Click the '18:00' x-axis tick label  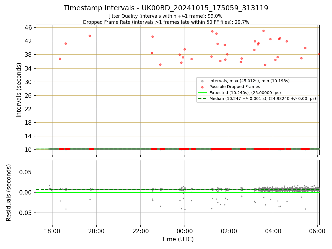52,232
